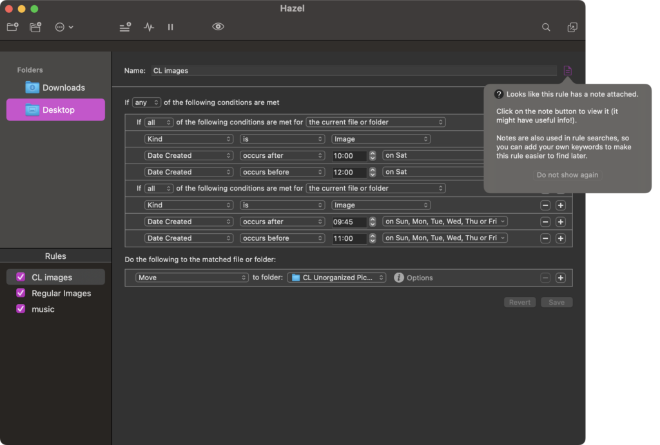Disable the music rule checkbox

tap(21, 309)
